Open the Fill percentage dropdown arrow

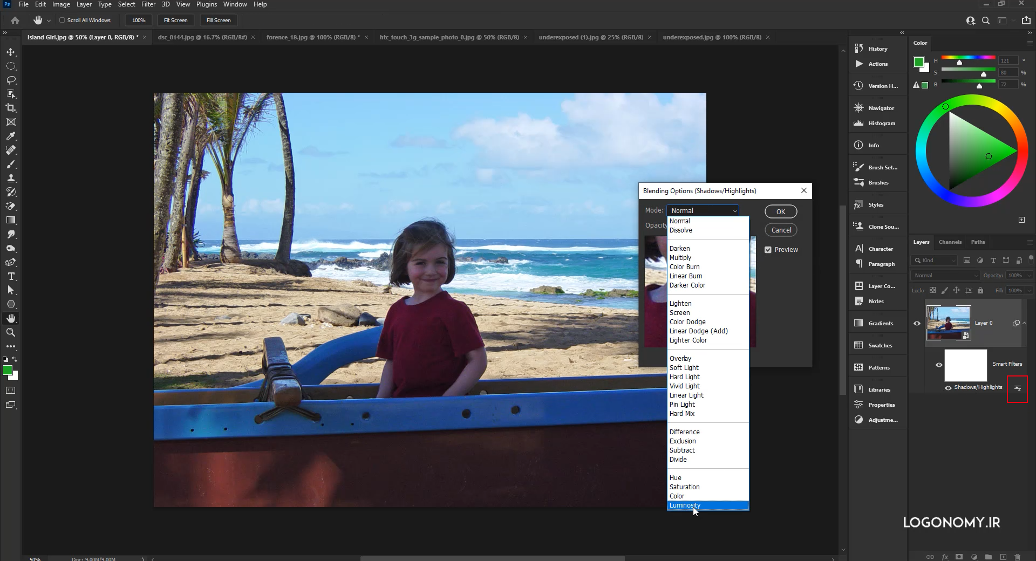(1028, 290)
